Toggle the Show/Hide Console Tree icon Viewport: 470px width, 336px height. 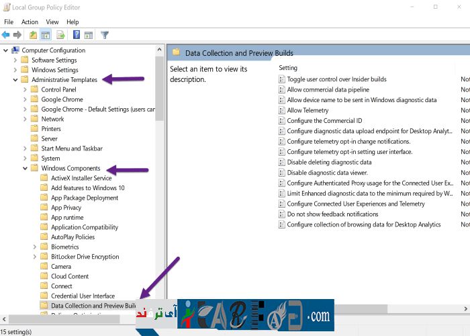[x=46, y=35]
